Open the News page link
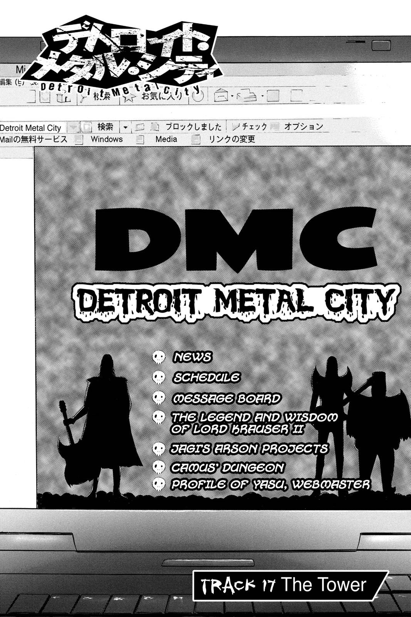The width and height of the screenshot is (411, 617). [x=192, y=357]
